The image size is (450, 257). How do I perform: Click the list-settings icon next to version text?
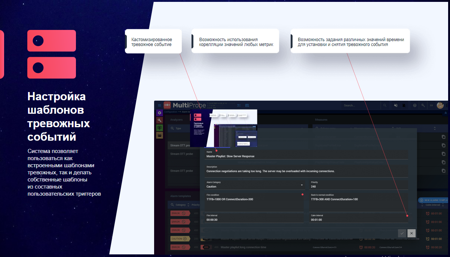239,105
